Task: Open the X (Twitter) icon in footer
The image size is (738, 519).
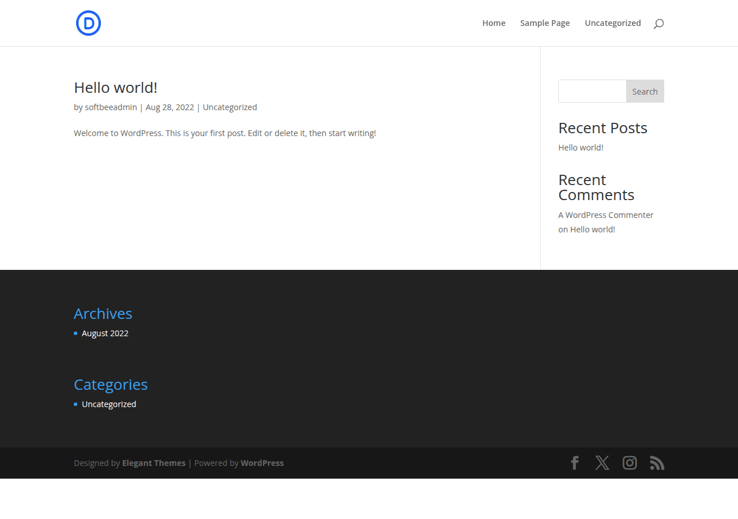Action: [602, 463]
